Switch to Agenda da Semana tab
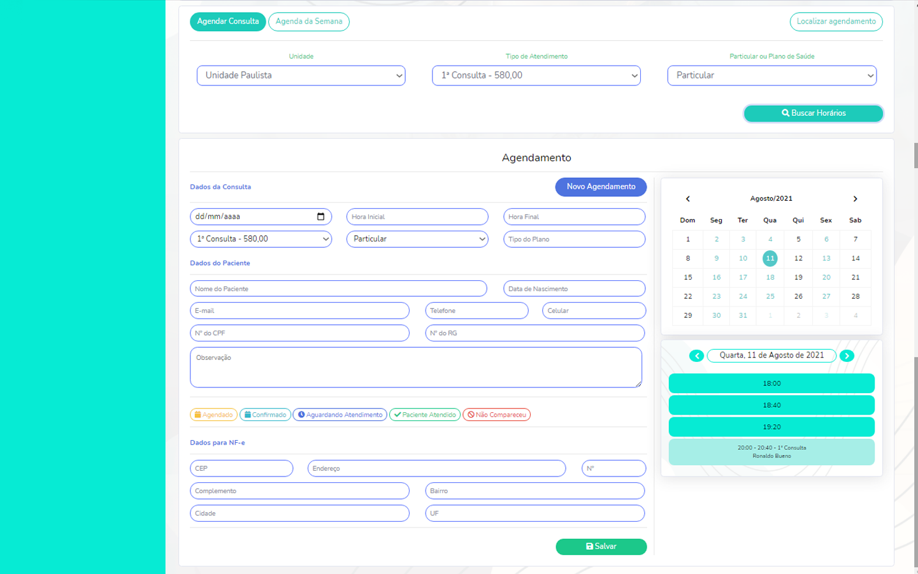The height and width of the screenshot is (574, 918). tap(308, 22)
